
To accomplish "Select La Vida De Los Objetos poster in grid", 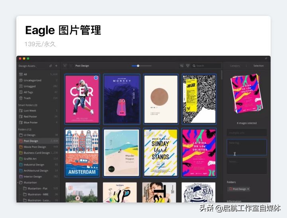I will 199,153.
